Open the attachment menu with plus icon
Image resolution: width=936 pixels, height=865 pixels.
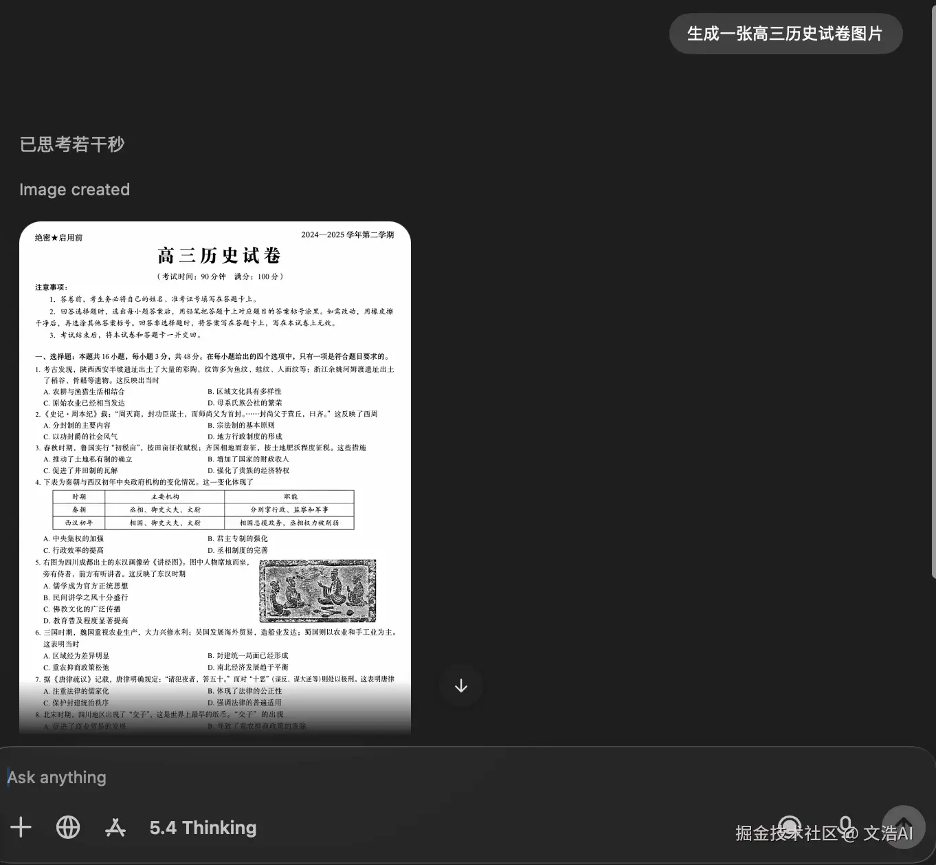pos(21,827)
